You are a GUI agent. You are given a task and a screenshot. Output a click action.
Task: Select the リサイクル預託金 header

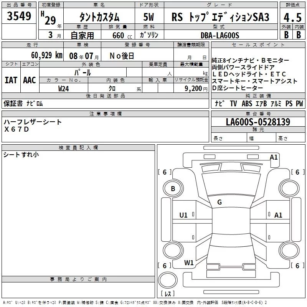coord(191,80)
